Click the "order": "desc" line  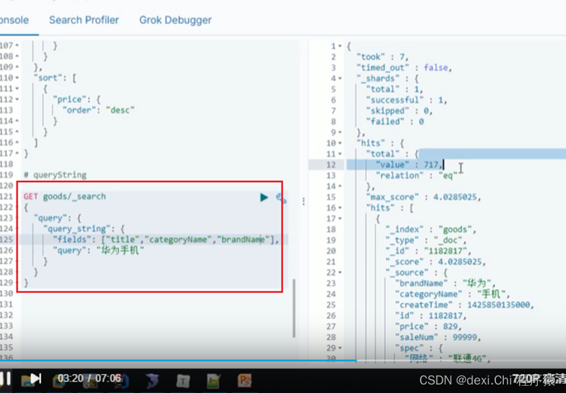point(98,110)
